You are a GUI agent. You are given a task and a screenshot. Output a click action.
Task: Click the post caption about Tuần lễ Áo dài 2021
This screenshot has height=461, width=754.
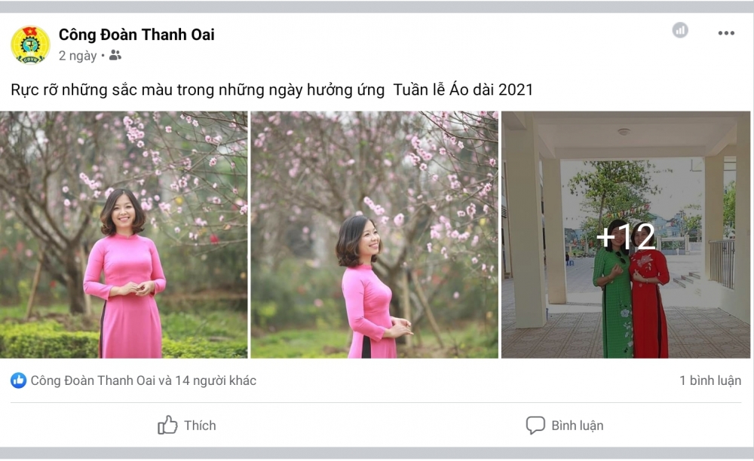click(x=271, y=90)
